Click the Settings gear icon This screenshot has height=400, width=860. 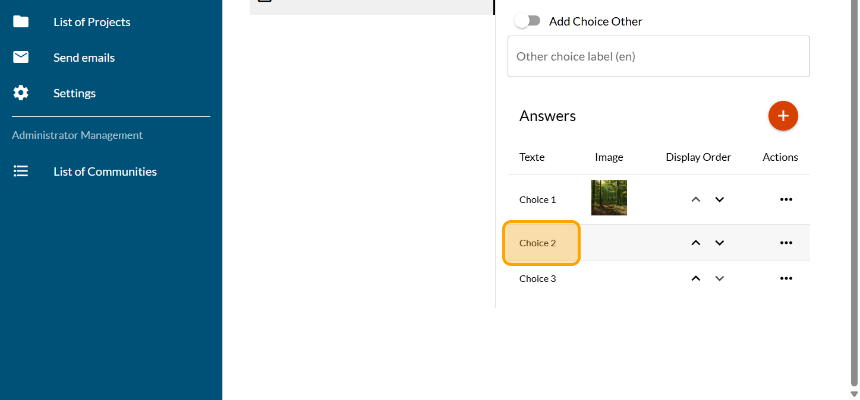pos(21,93)
